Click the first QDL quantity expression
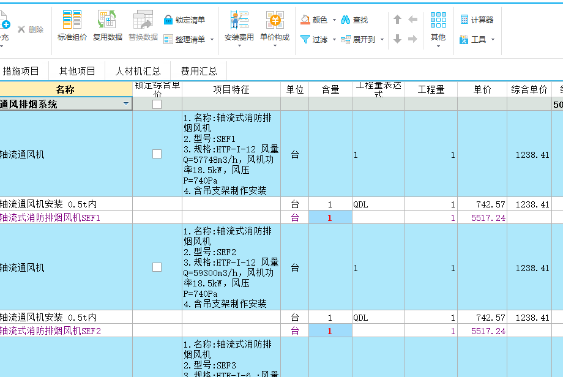The height and width of the screenshot is (377, 563). [x=360, y=204]
